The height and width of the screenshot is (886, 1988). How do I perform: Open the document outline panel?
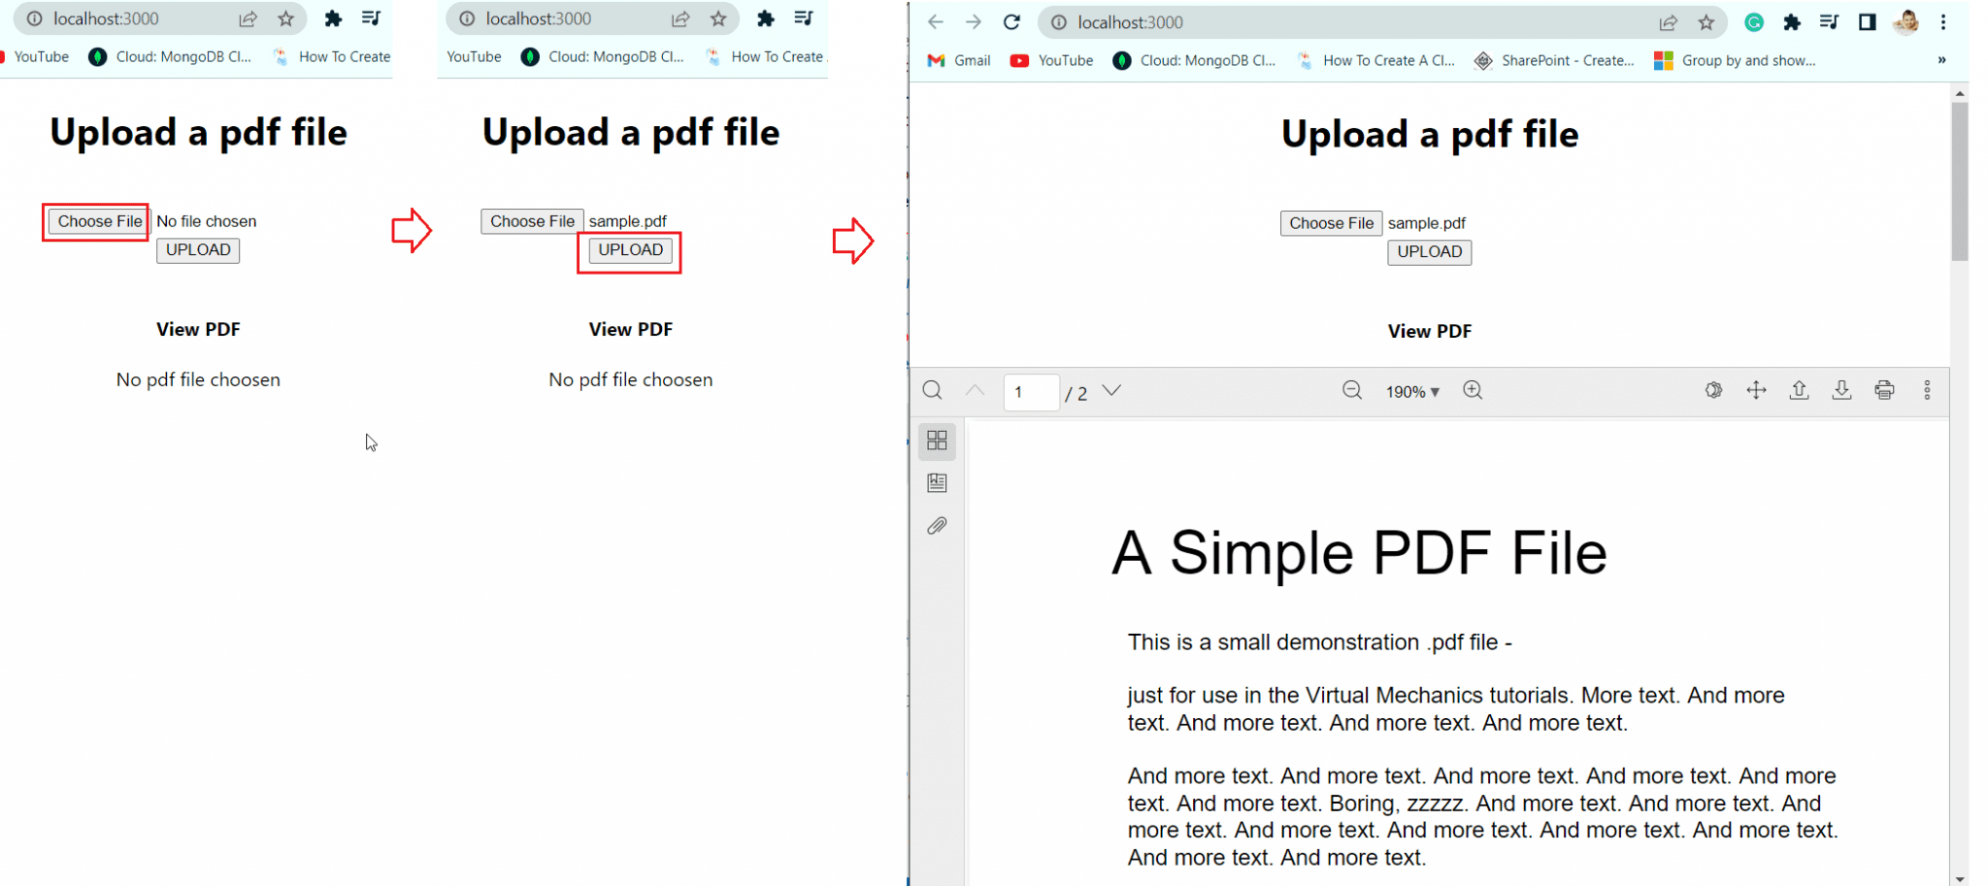937,482
